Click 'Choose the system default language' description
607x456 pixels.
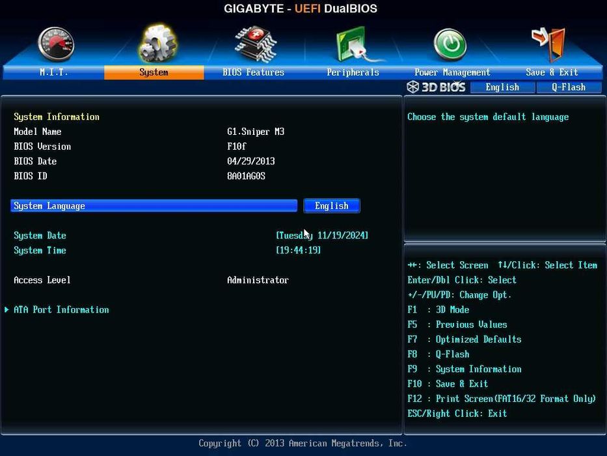coord(488,117)
